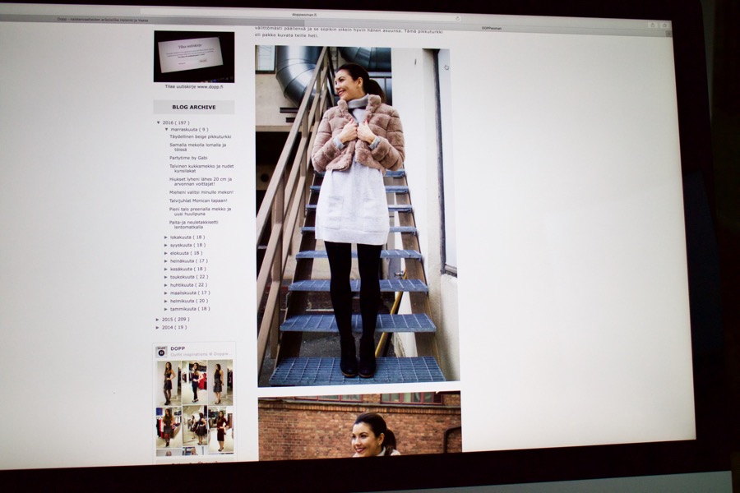The width and height of the screenshot is (740, 493).
Task: Click the Tilaa uutiskirje www.dopp.fi caption
Action: pos(194,87)
